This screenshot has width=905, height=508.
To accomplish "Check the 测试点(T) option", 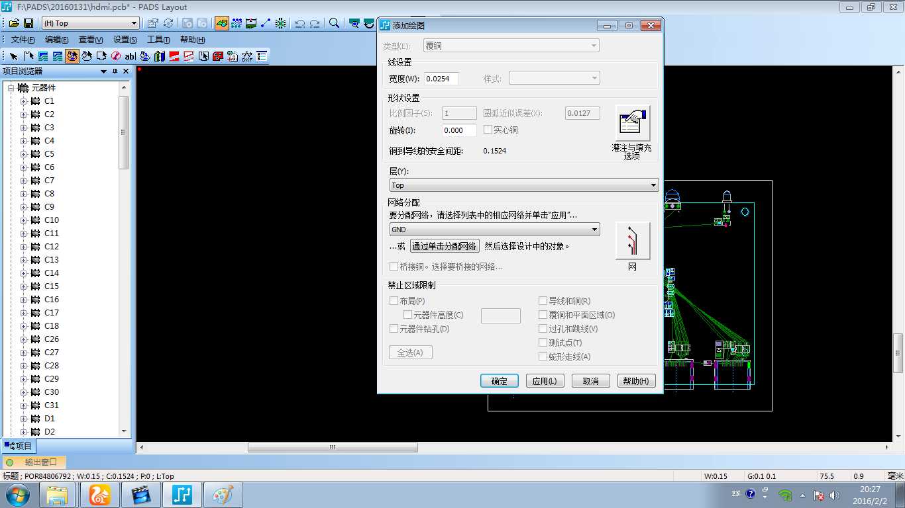I will [x=543, y=343].
